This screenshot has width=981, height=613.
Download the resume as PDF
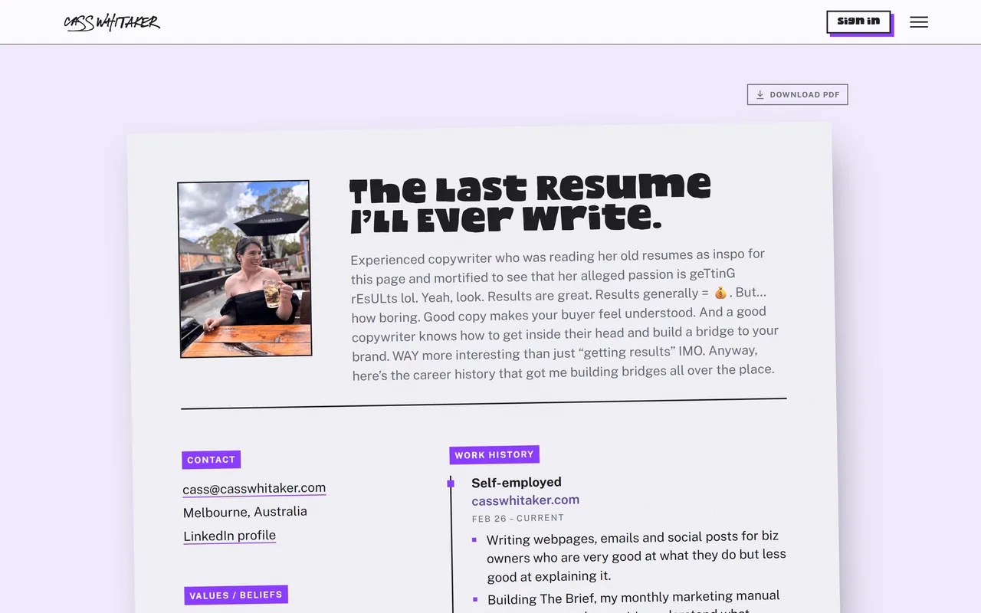(x=797, y=94)
